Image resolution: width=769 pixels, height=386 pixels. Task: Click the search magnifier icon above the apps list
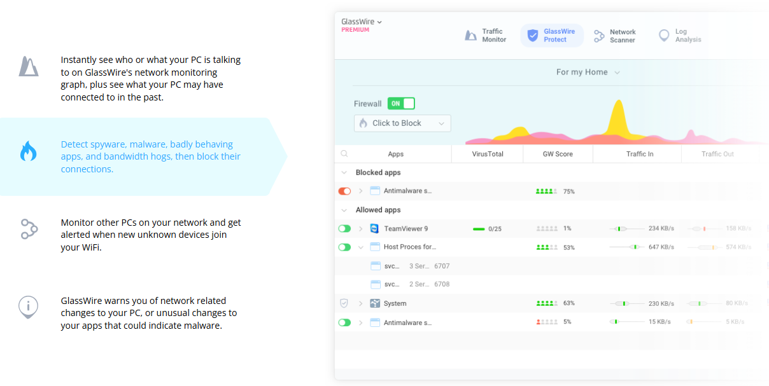pos(344,154)
